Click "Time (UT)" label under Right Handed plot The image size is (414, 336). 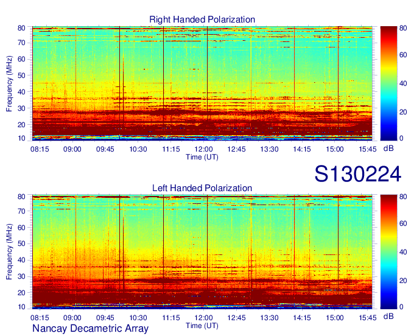(x=202, y=157)
